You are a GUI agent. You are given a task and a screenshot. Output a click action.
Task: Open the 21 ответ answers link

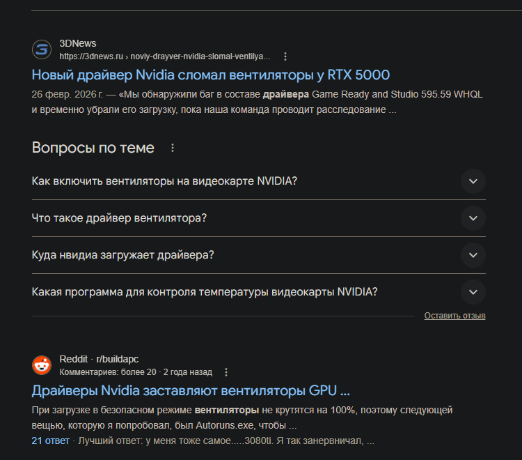(x=51, y=440)
